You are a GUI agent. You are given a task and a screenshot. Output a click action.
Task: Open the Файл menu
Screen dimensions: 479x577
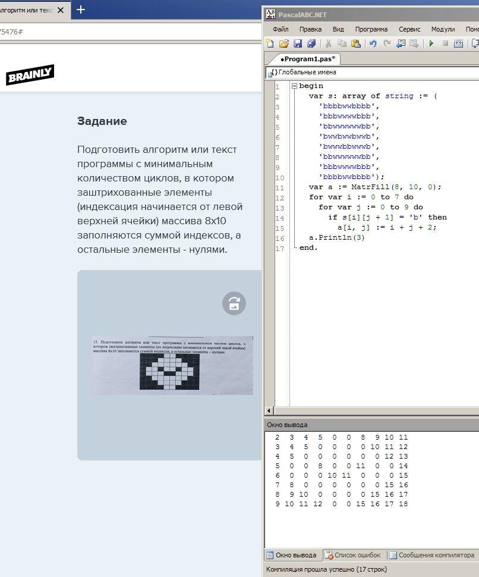pyautogui.click(x=281, y=29)
